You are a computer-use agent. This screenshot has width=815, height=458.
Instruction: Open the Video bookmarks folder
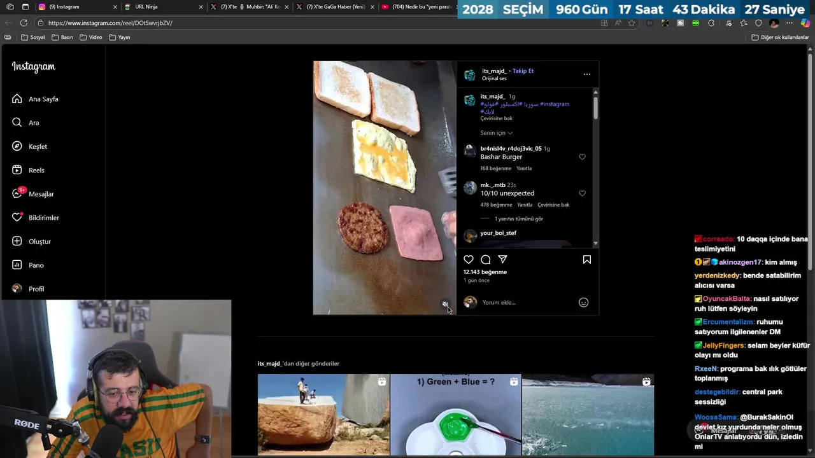pyautogui.click(x=91, y=38)
